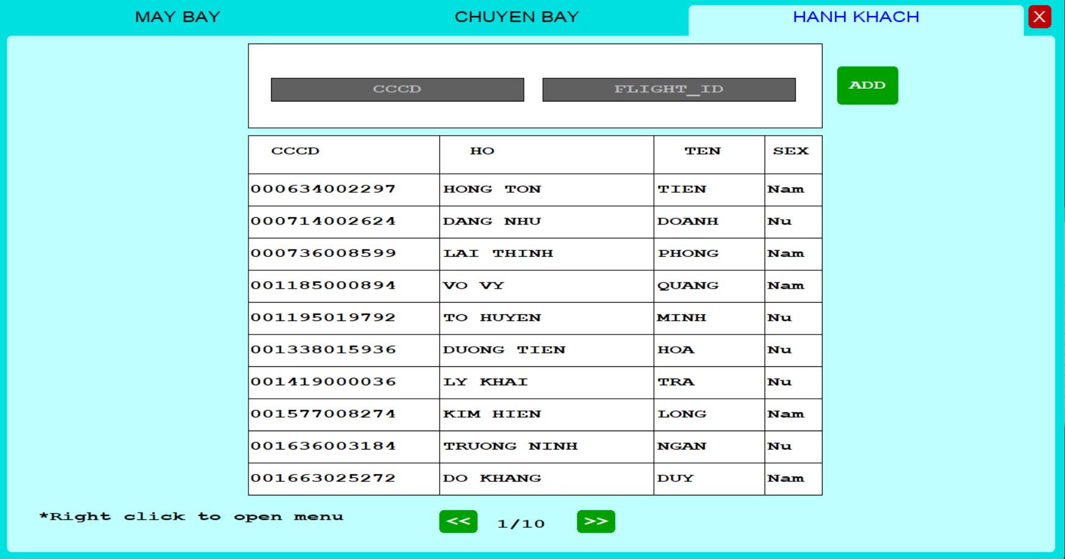Click the right click menu hint text

(x=191, y=517)
